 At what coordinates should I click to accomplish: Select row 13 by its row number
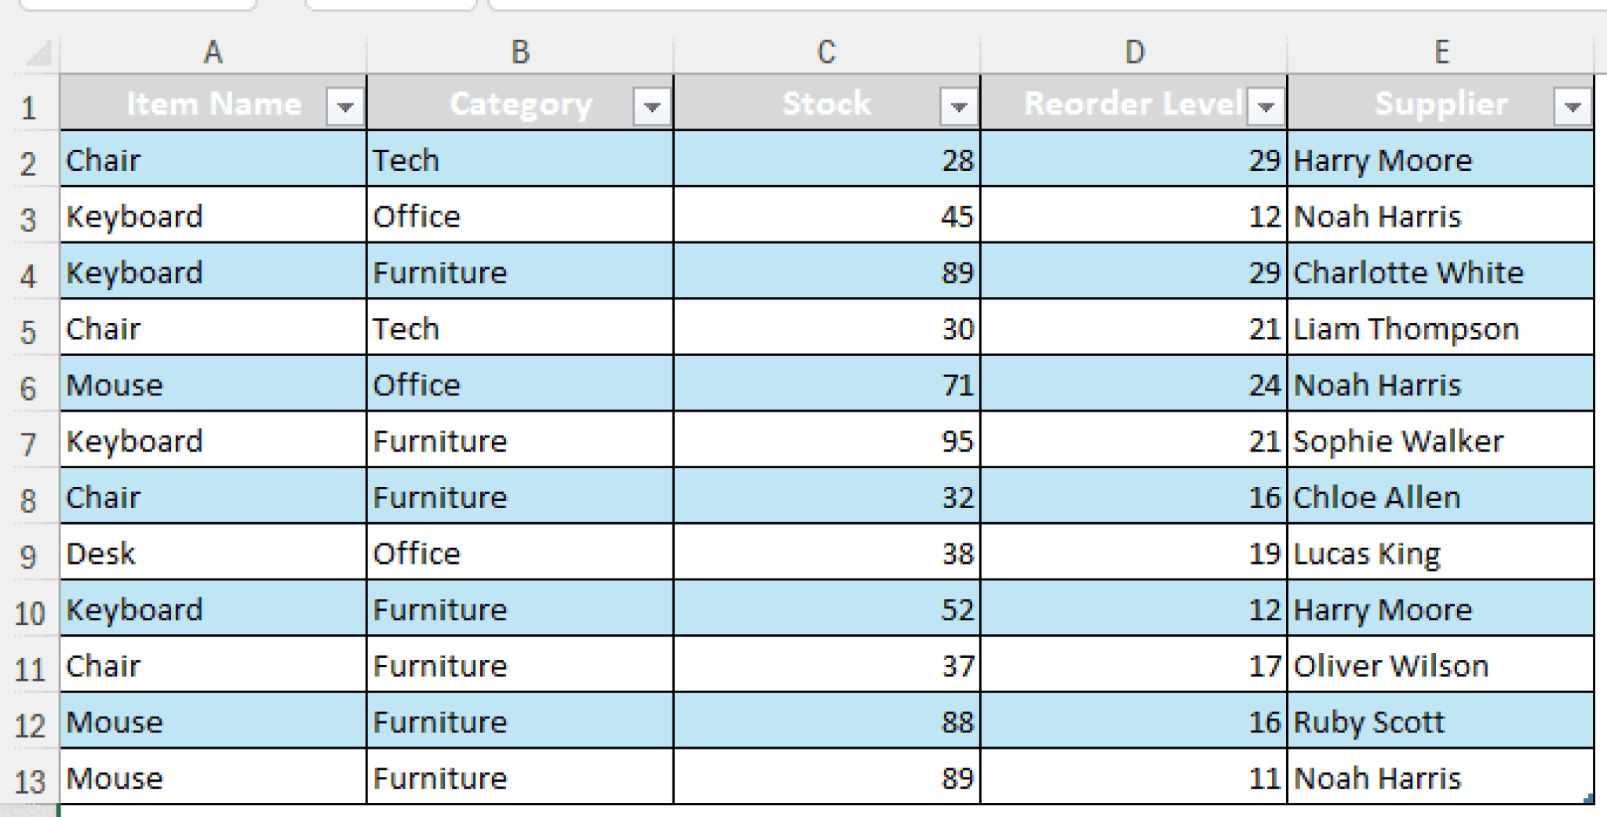pos(30,778)
